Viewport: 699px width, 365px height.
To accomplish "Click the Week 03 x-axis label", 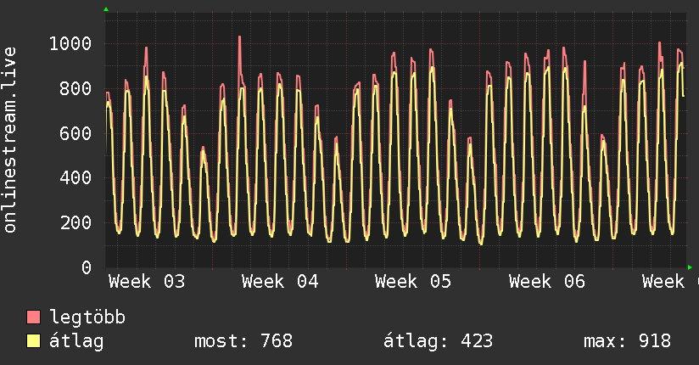I will click(x=147, y=282).
